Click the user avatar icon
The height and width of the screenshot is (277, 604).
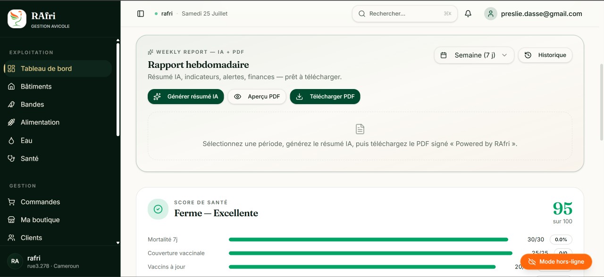click(x=491, y=14)
